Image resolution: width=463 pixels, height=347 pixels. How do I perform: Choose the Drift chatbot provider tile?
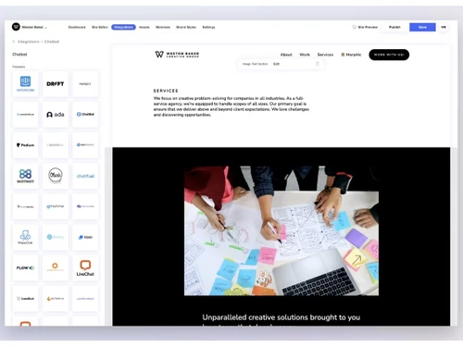pyautogui.click(x=56, y=83)
